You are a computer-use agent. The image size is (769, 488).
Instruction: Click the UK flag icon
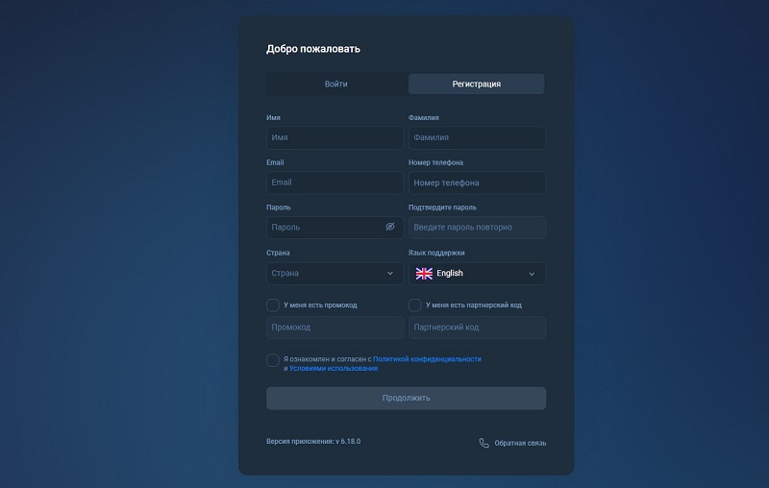tap(424, 274)
